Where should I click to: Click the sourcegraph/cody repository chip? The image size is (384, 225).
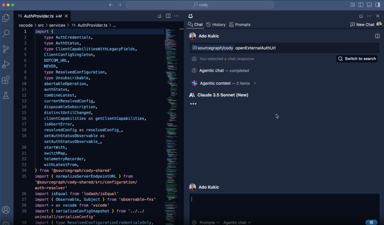[212, 48]
